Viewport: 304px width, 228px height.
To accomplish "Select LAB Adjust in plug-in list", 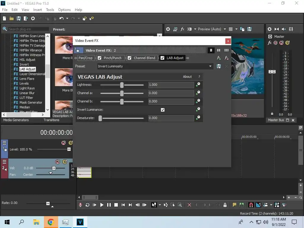I will pos(27,69).
